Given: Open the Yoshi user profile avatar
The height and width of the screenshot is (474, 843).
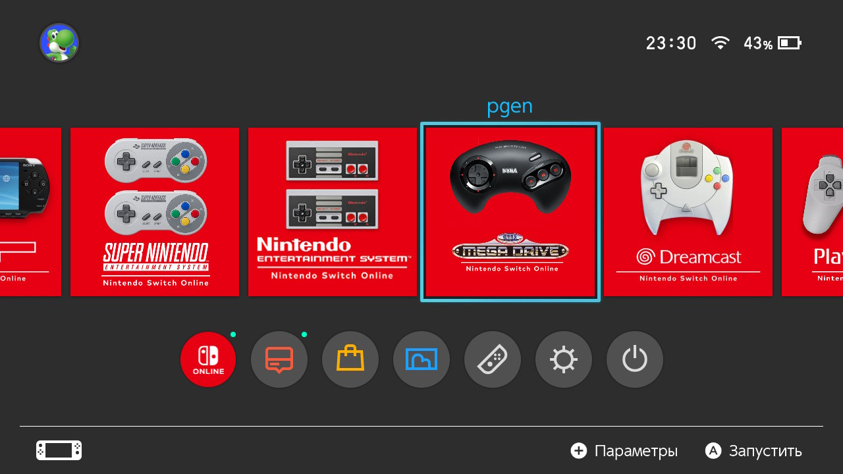Looking at the screenshot, I should tap(59, 43).
